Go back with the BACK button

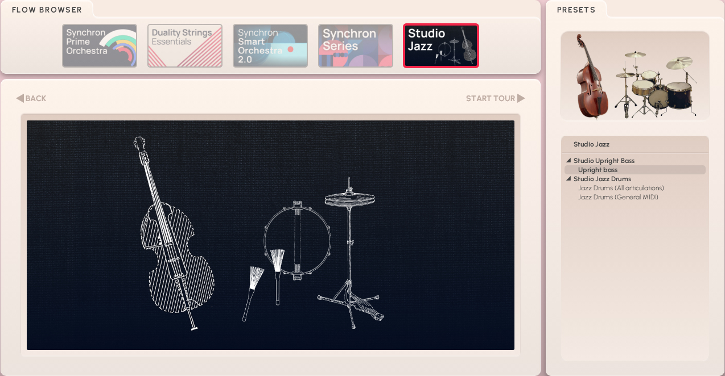click(31, 98)
